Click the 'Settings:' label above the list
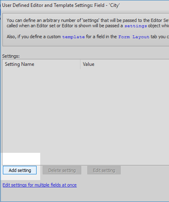The image size is (169, 202). (x=11, y=56)
